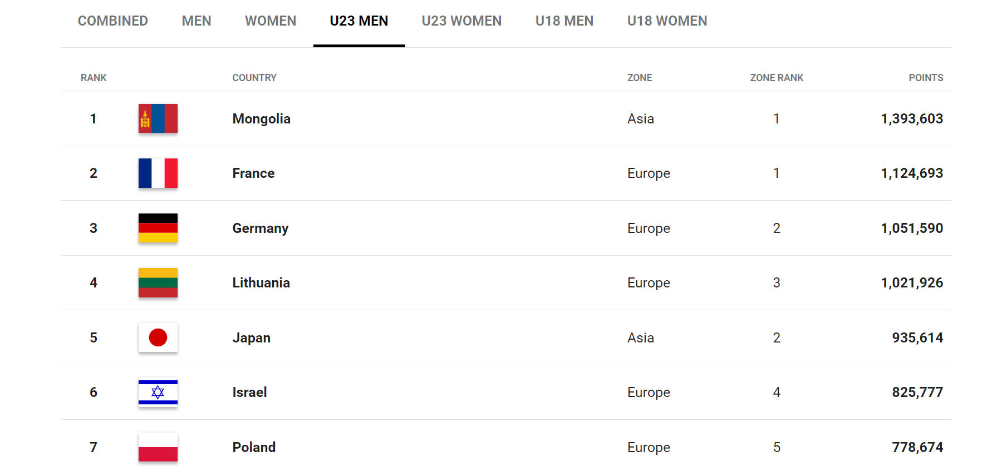Click Japan's points value 935,614
Image resolution: width=992 pixels, height=467 pixels.
point(917,338)
